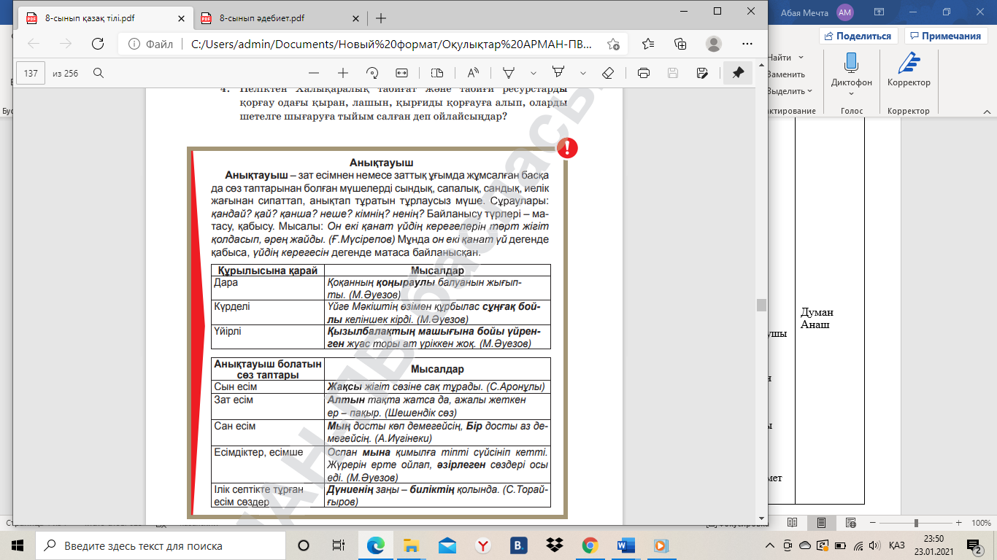
Task: Click the PDF page number field
Action: (x=31, y=73)
